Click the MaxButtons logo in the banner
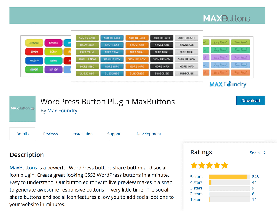Image resolution: width=277 pixels, height=211 pixels. pos(227,18)
